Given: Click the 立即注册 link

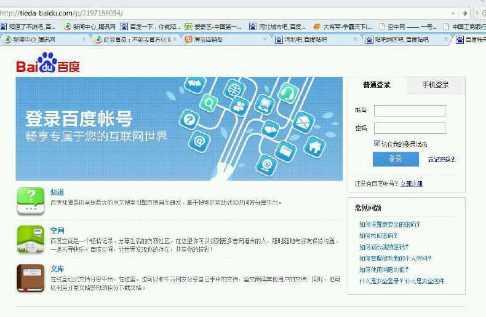Looking at the screenshot, I should pyautogui.click(x=412, y=184).
